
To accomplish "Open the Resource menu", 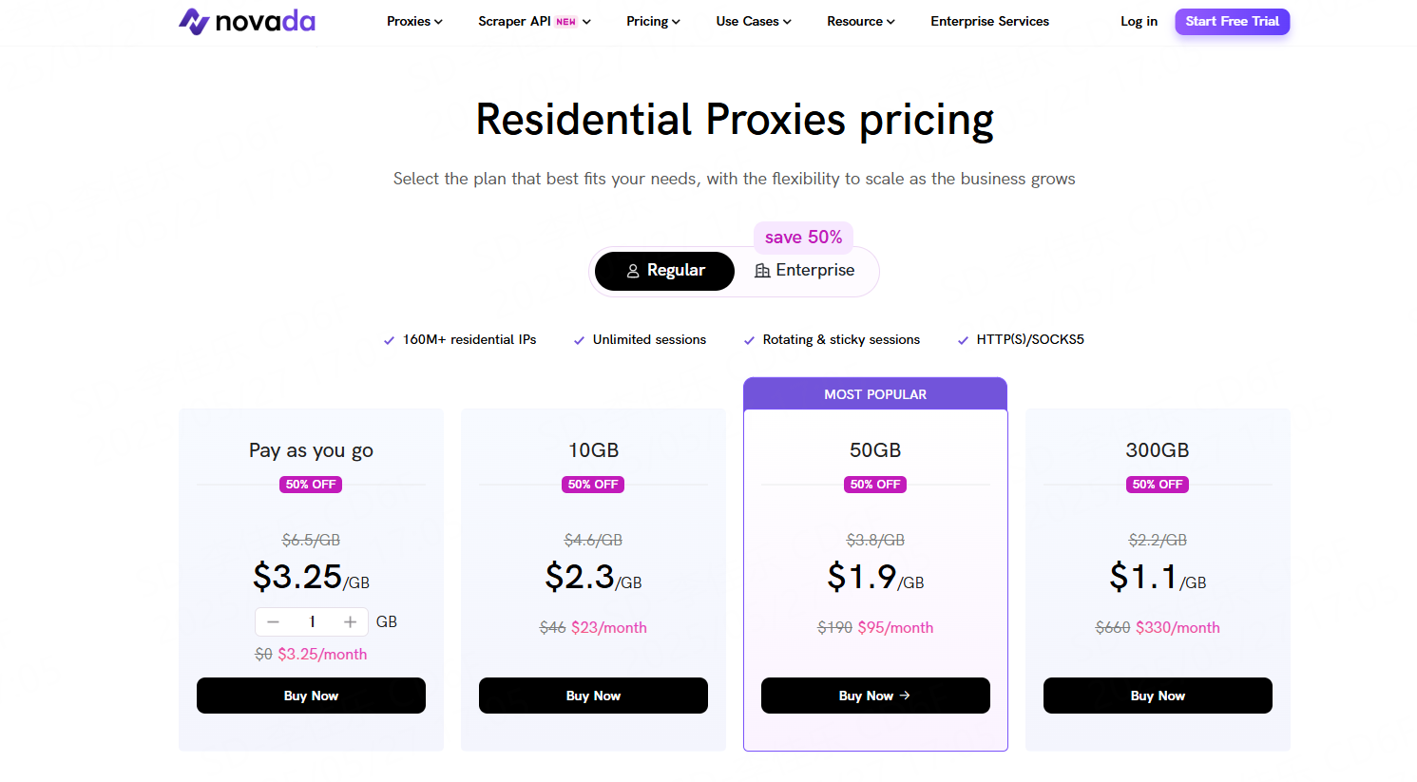I will (860, 21).
